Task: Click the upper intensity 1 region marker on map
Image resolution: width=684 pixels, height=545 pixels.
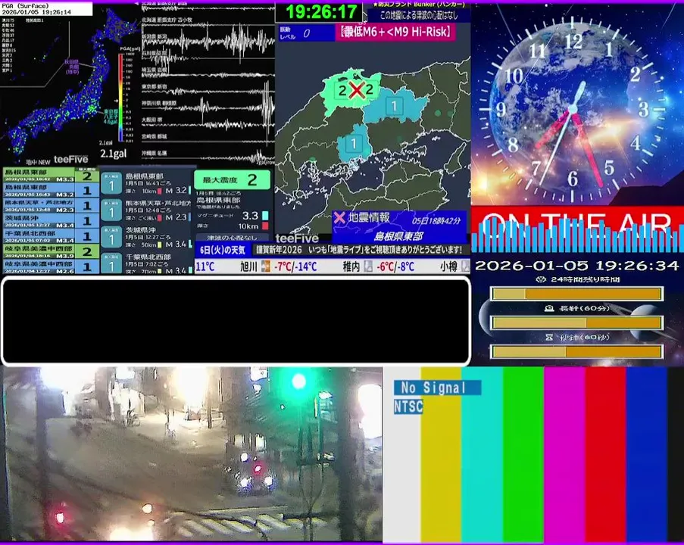Action: click(395, 105)
